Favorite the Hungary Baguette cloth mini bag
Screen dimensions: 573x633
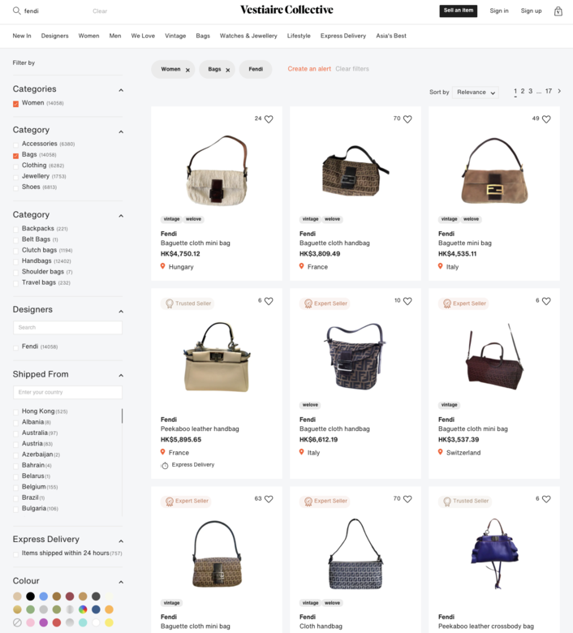pos(269,119)
